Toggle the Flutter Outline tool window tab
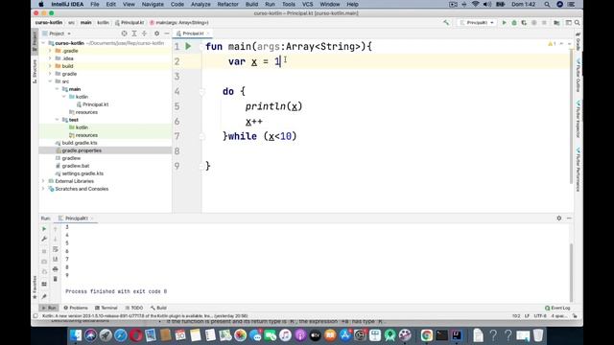The width and height of the screenshot is (614, 345). click(x=578, y=76)
